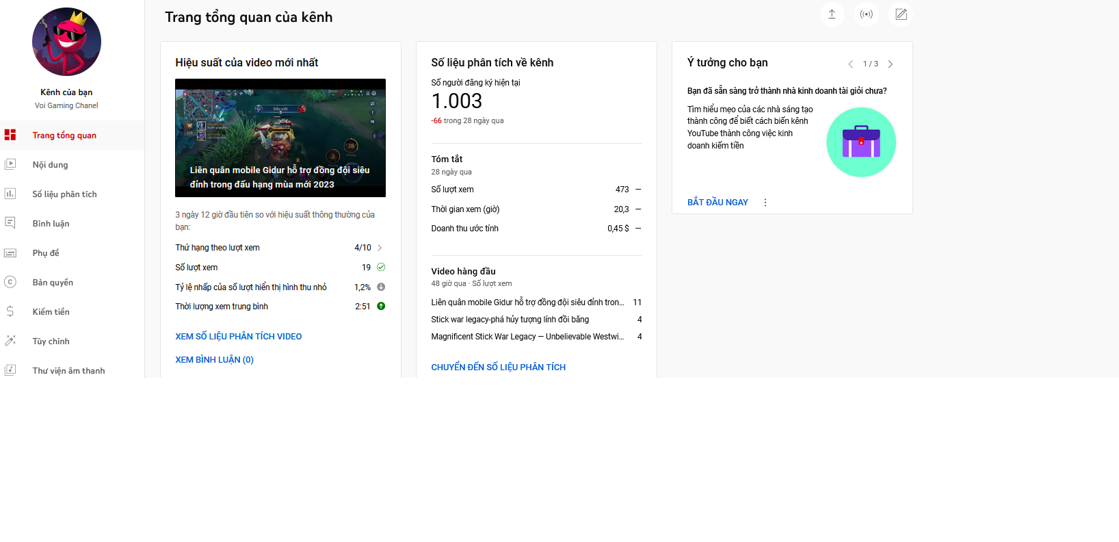The width and height of the screenshot is (1119, 542).
Task: Open the Kiếm tiền monetization page
Action: (51, 312)
